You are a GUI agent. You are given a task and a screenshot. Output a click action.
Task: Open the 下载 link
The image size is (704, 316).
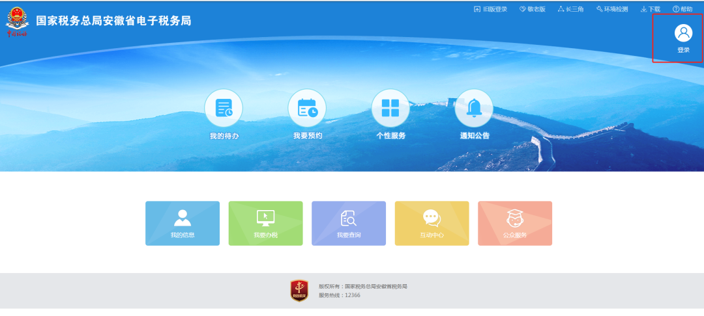pos(650,9)
